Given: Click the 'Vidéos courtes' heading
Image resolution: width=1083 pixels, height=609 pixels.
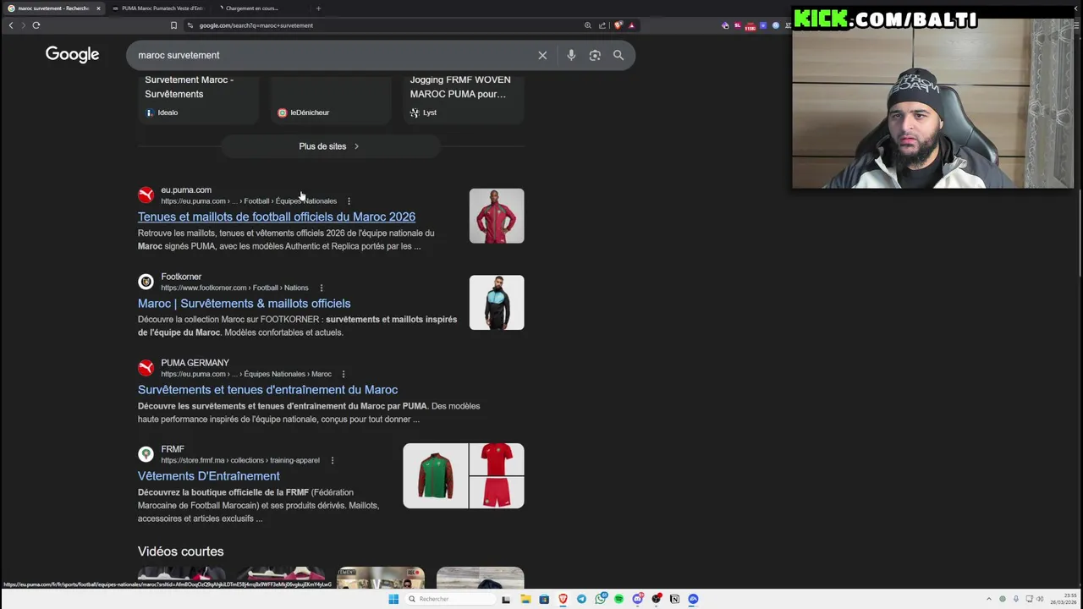Looking at the screenshot, I should (181, 551).
